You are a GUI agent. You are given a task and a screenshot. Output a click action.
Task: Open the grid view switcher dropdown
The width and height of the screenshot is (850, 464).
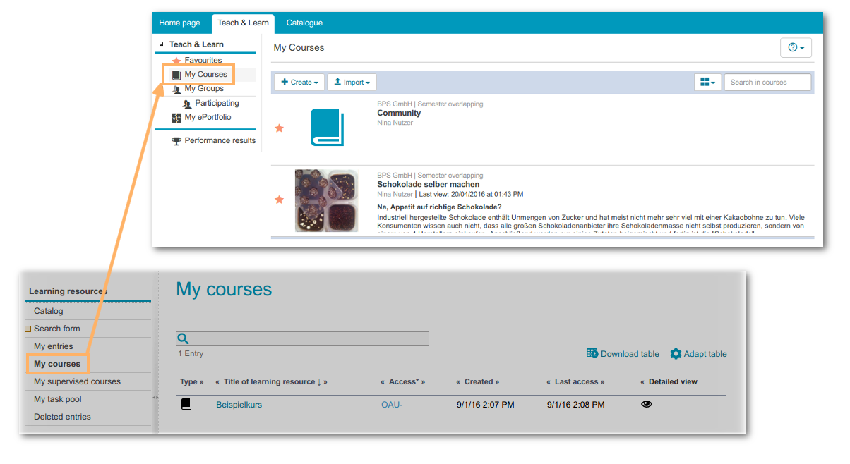(707, 83)
